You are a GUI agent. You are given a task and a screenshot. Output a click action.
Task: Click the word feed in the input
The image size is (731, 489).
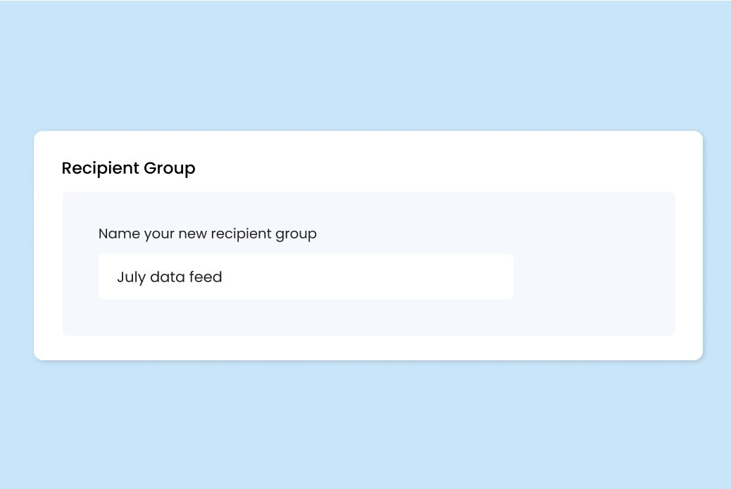(x=208, y=277)
